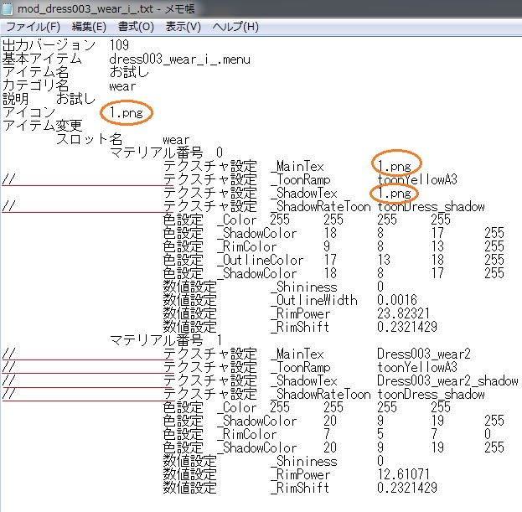Click the Notepad icon in title bar
The image size is (522, 512).
(7, 8)
